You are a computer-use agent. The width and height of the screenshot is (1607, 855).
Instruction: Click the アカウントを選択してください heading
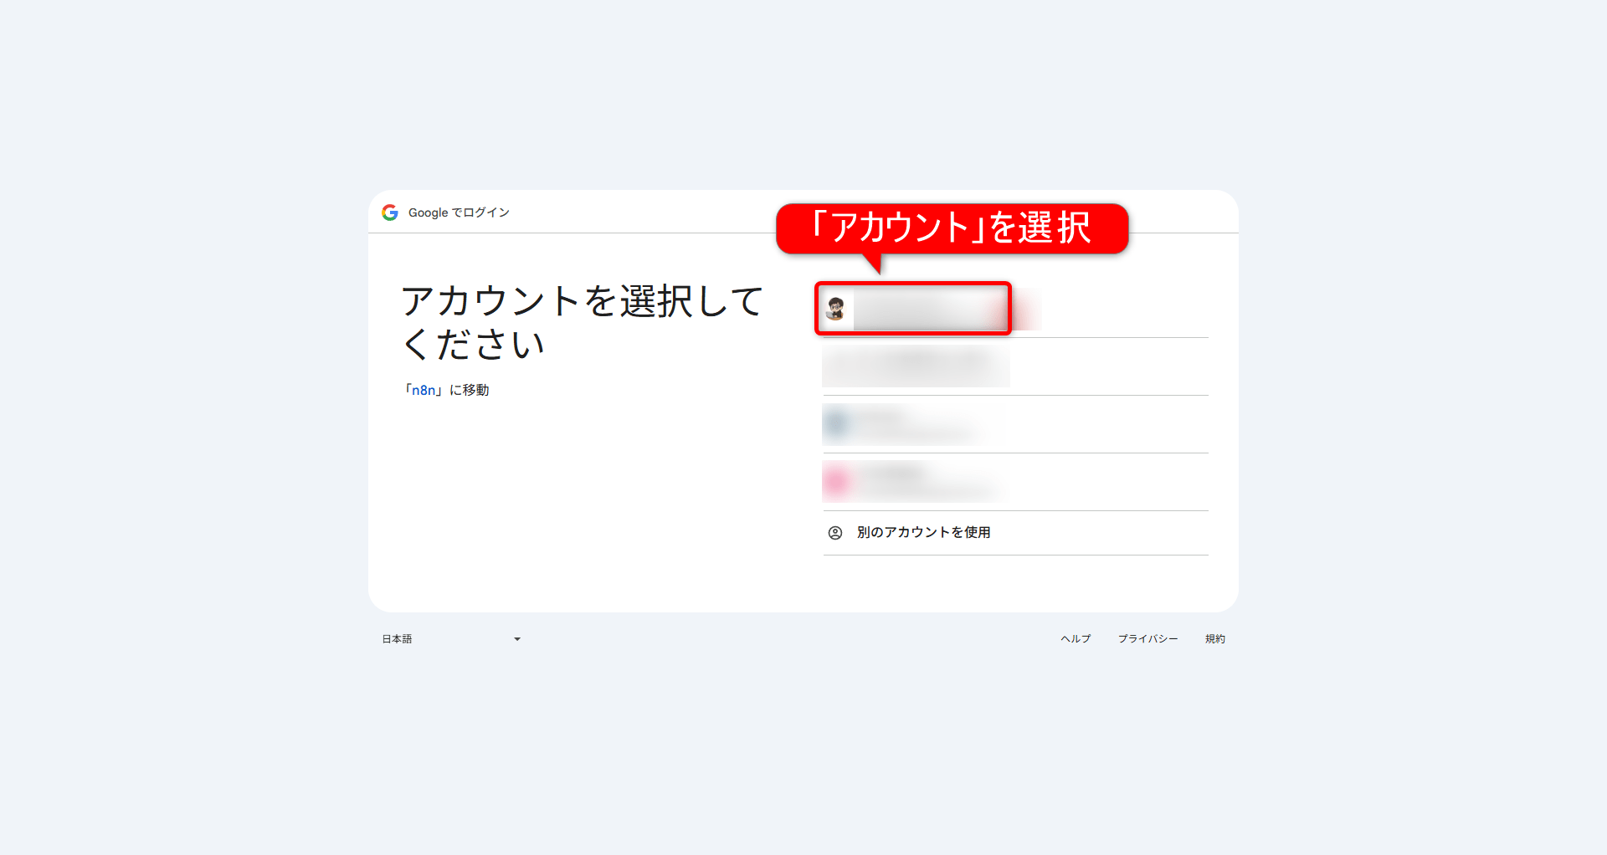click(x=581, y=323)
